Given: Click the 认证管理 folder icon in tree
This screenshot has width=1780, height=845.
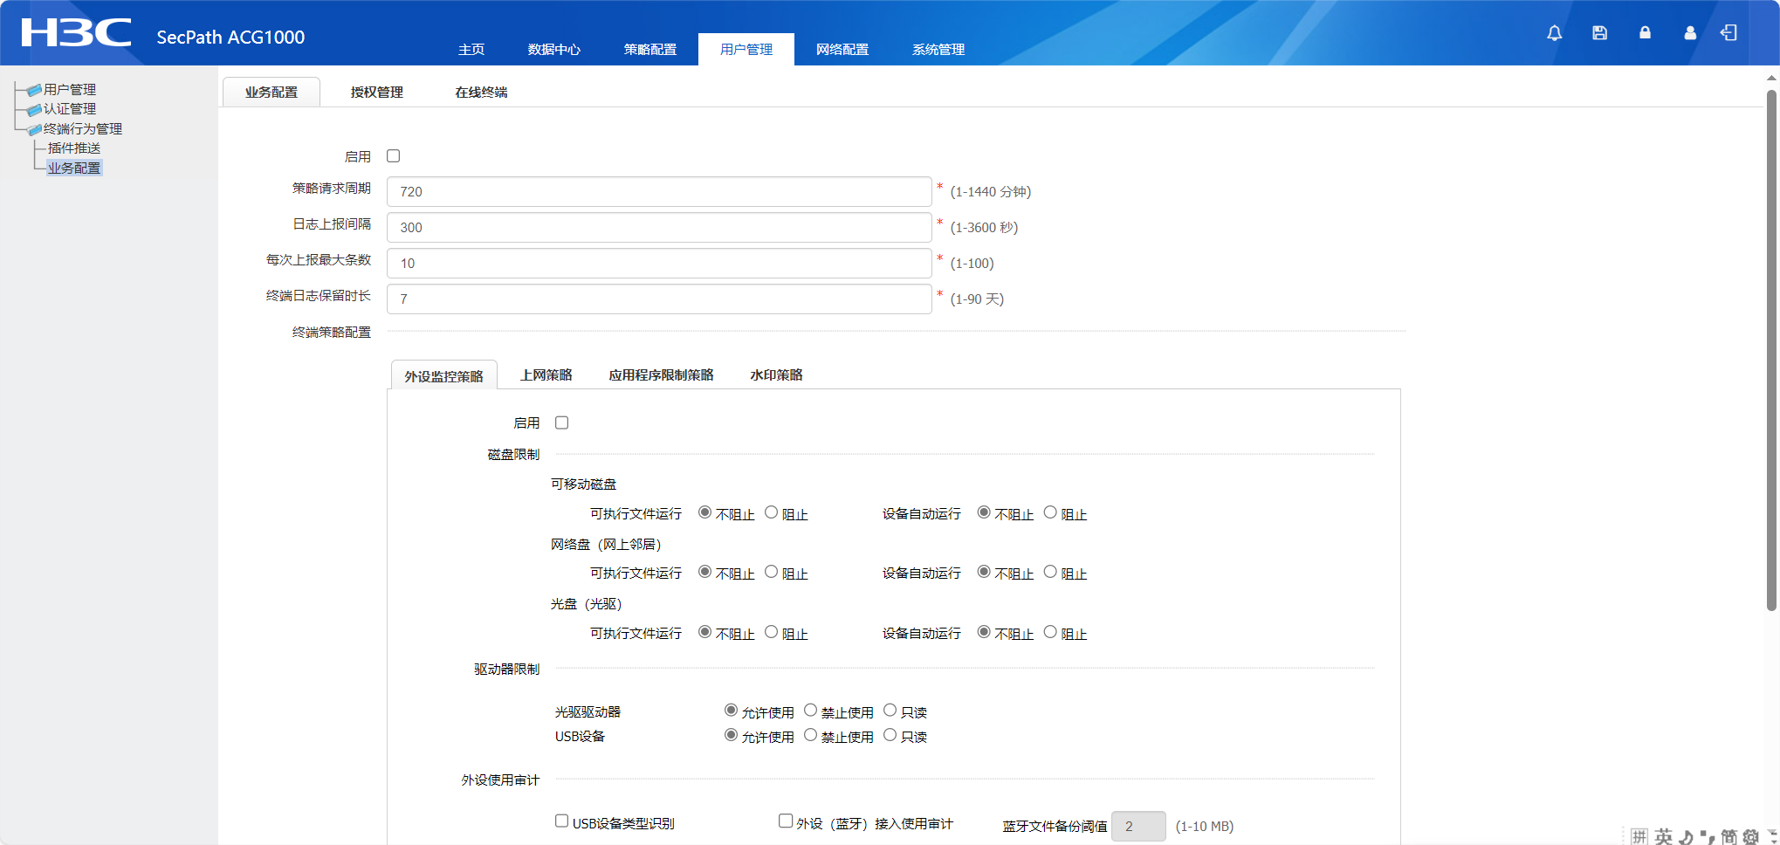Looking at the screenshot, I should click(x=34, y=110).
